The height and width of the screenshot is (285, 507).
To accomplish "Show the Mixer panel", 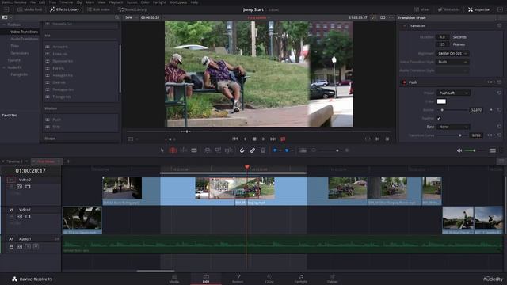I will tap(422, 9).
